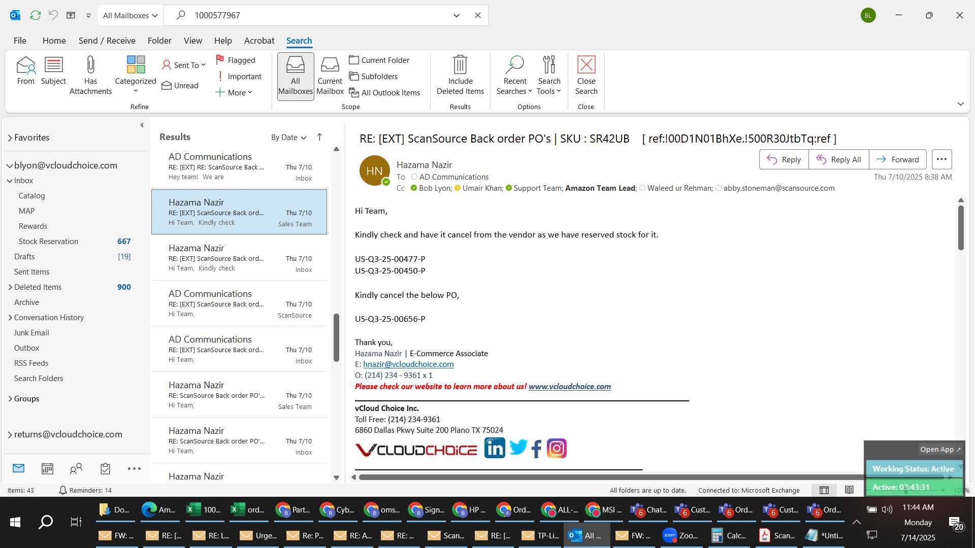The width and height of the screenshot is (975, 548).
Task: Limit search to Current Folder
Action: pos(379,60)
